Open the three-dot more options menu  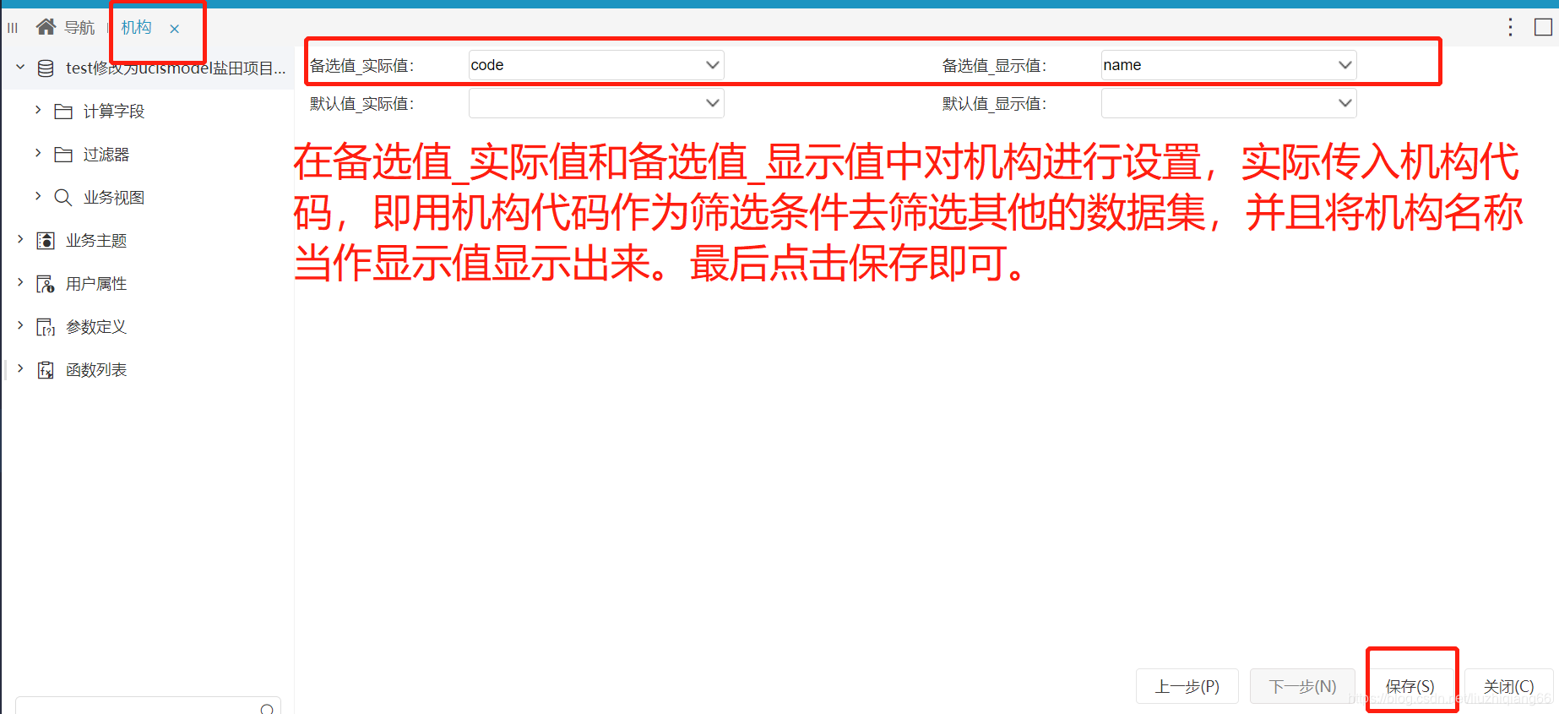point(1510,28)
